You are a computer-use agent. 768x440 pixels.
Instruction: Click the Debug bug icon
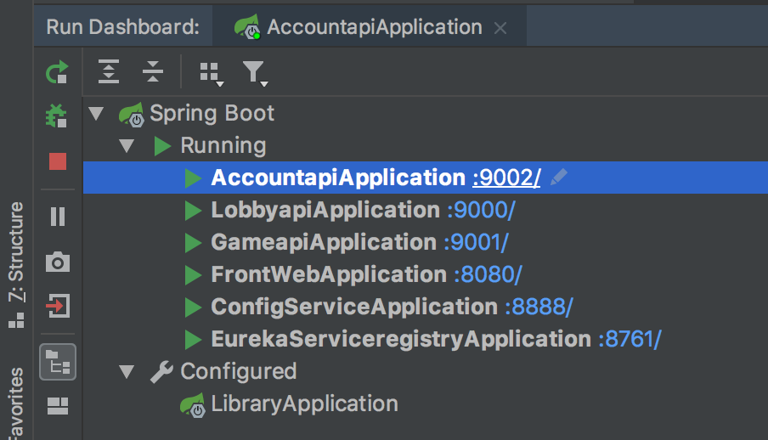(57, 116)
